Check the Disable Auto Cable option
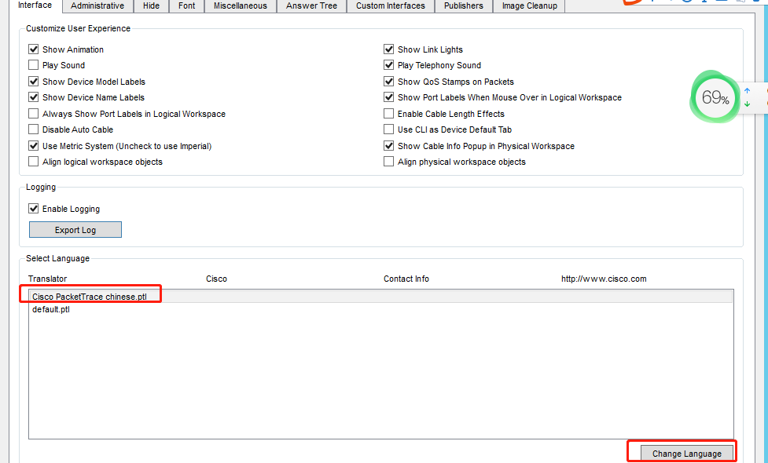The image size is (768, 463). pos(33,129)
